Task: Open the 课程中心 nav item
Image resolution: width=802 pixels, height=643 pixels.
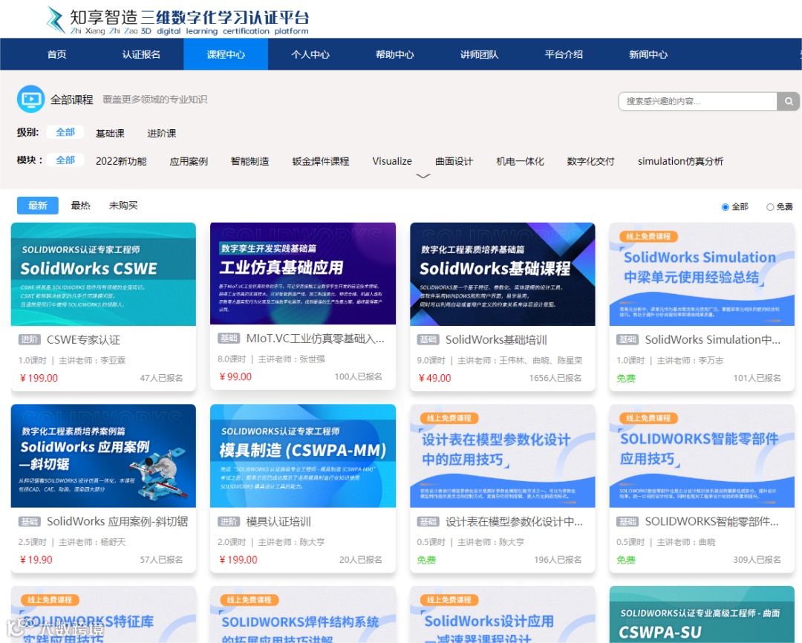Action: pos(226,54)
